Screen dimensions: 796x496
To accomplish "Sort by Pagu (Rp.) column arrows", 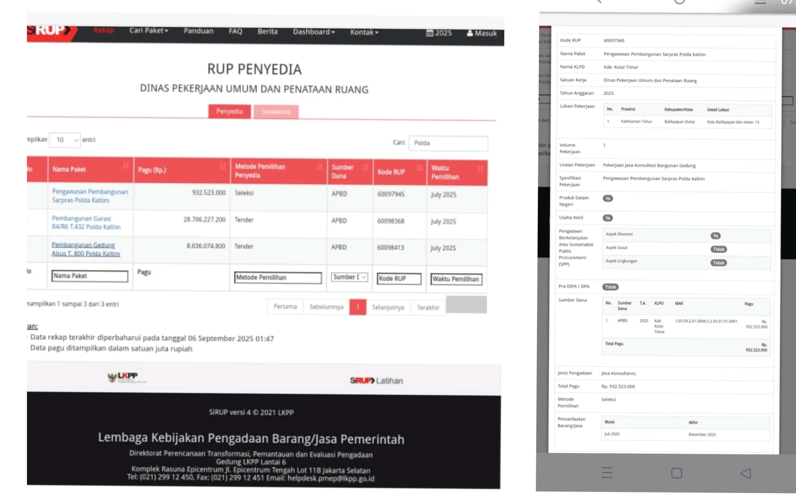I will [x=223, y=167].
